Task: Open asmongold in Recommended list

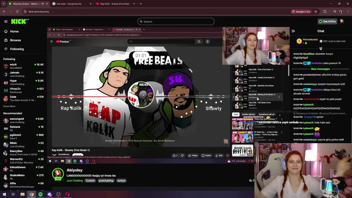Action: [23, 120]
